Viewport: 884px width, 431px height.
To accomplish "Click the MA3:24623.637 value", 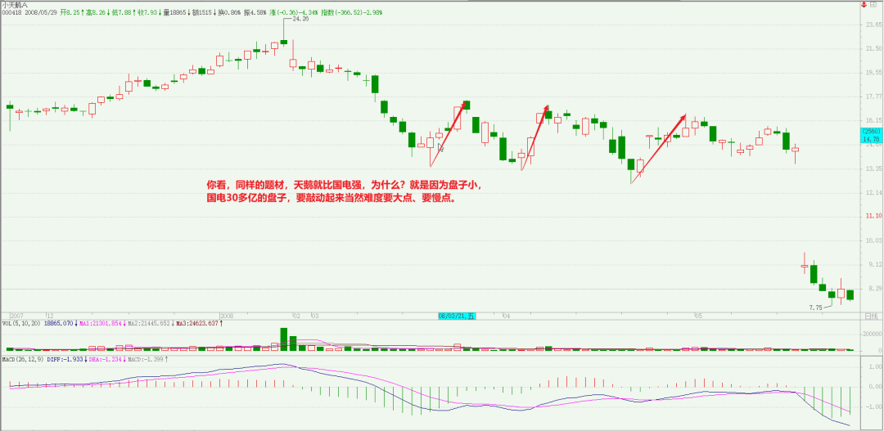I will coord(197,323).
